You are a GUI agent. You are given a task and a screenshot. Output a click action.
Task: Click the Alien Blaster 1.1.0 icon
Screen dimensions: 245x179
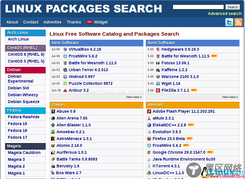click(x=53, y=125)
